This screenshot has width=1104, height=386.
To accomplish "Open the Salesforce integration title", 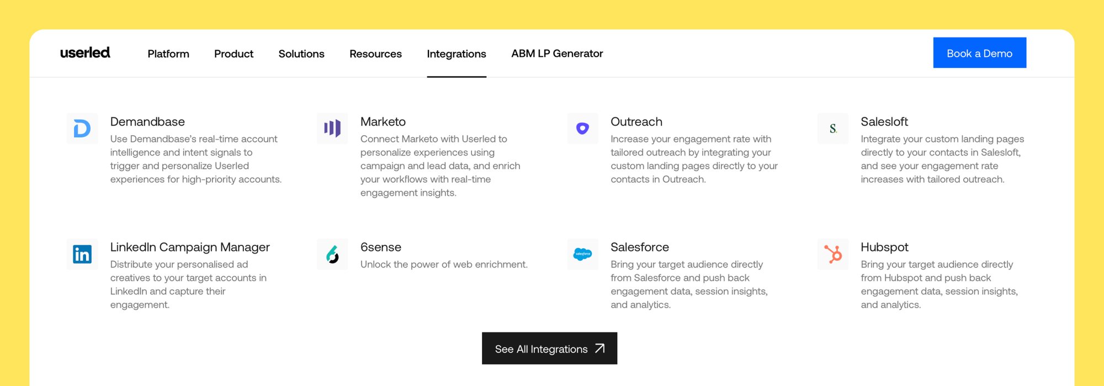I will coord(640,247).
